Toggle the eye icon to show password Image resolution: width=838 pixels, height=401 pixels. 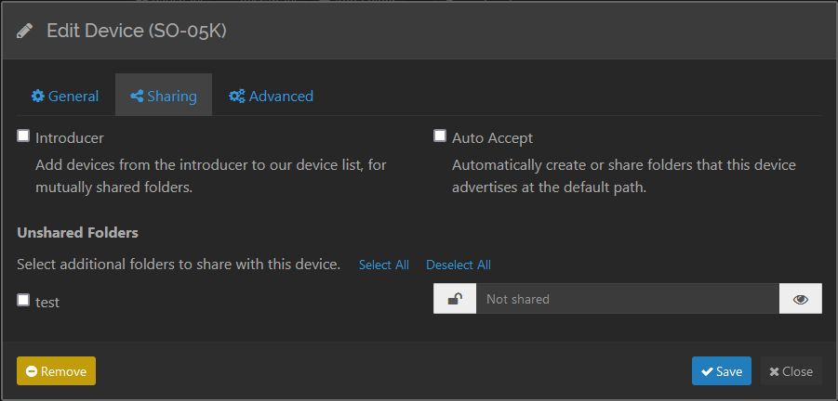pos(801,299)
